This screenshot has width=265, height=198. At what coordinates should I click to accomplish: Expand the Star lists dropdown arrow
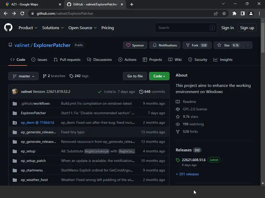tap(248, 45)
